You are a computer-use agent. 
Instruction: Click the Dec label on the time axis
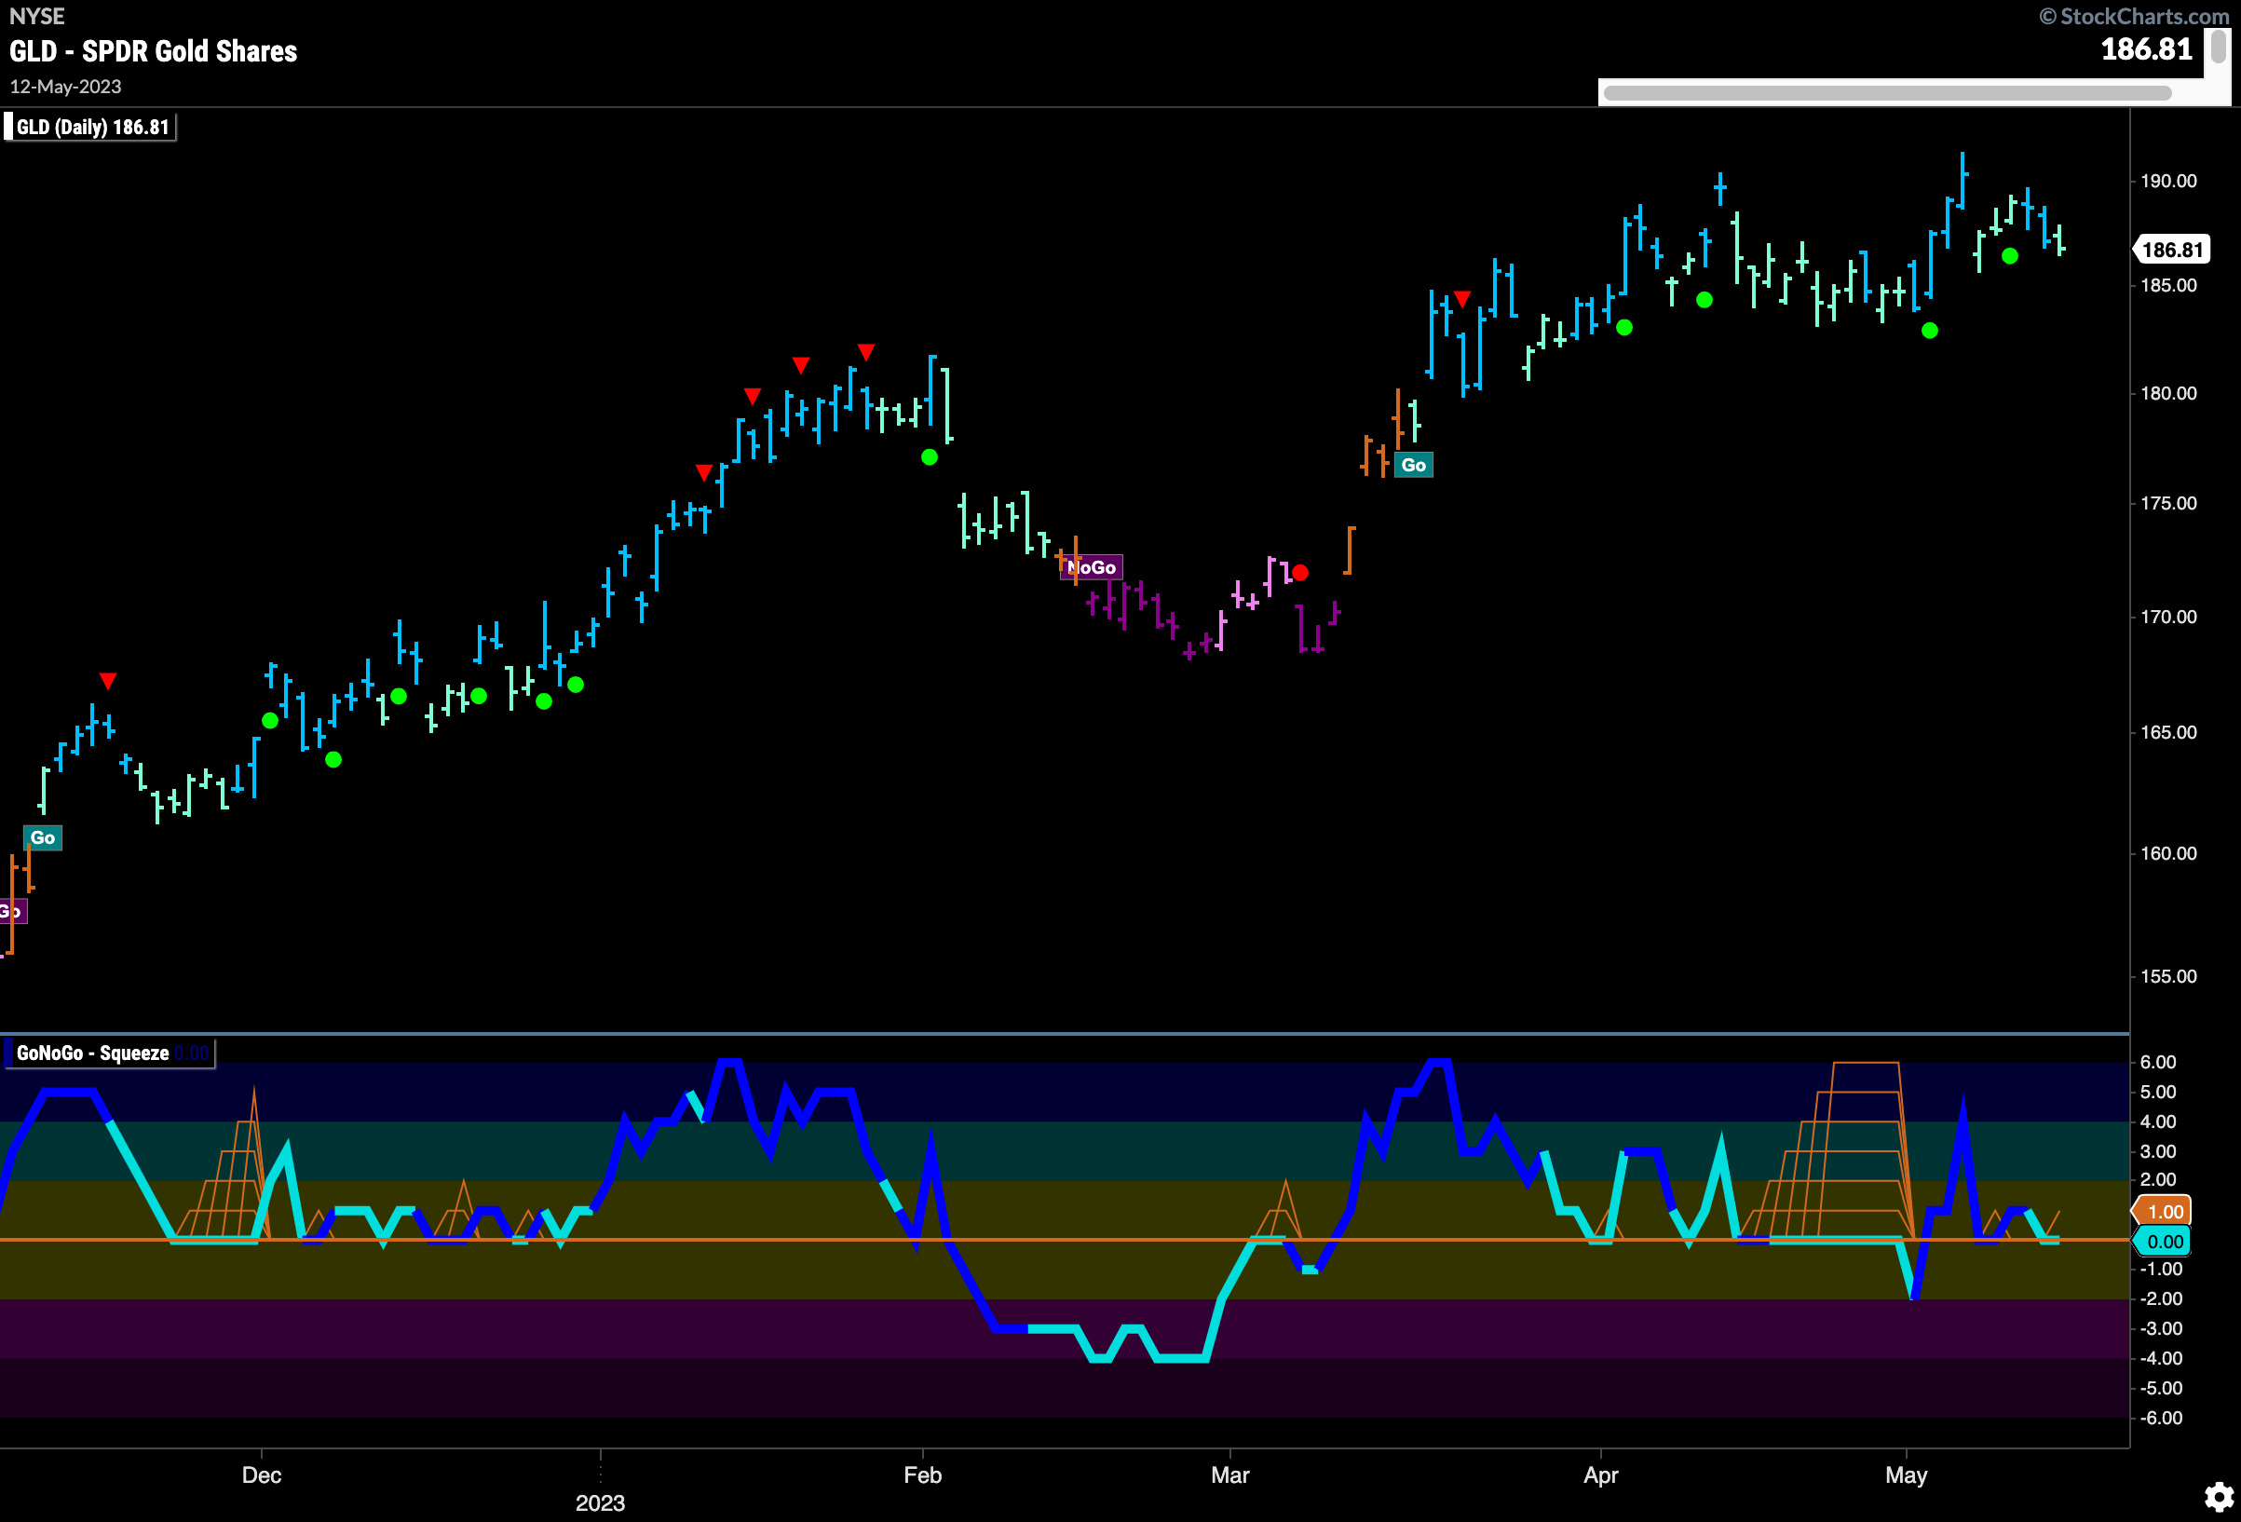(x=262, y=1474)
